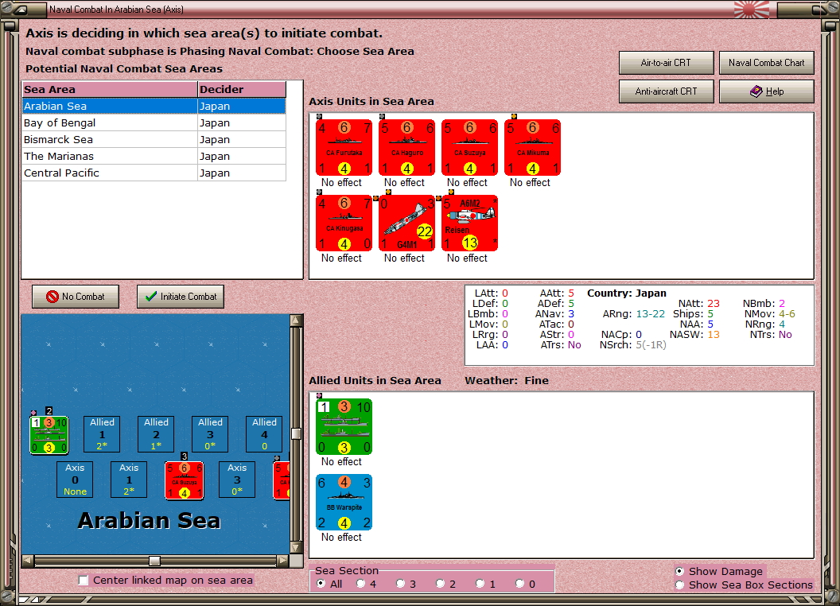Select the Arabian Sea row
Screen dimensions: 840x606
tap(154, 106)
